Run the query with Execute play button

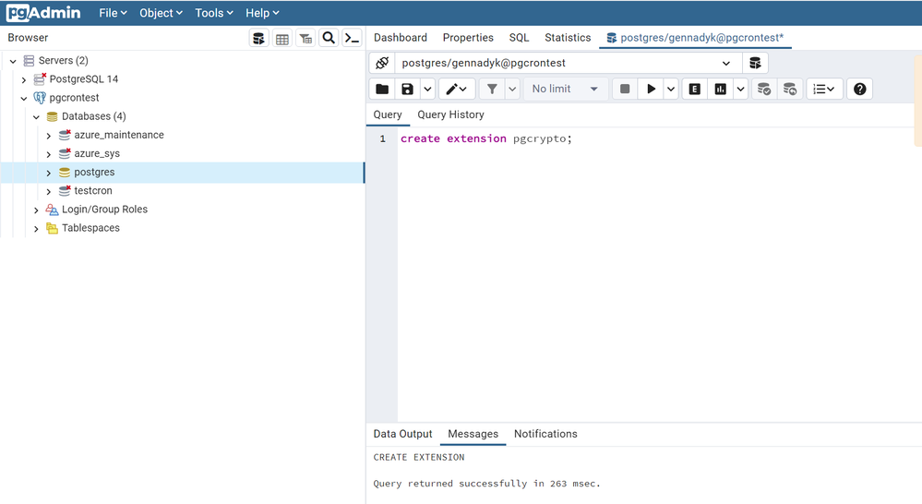pyautogui.click(x=651, y=89)
